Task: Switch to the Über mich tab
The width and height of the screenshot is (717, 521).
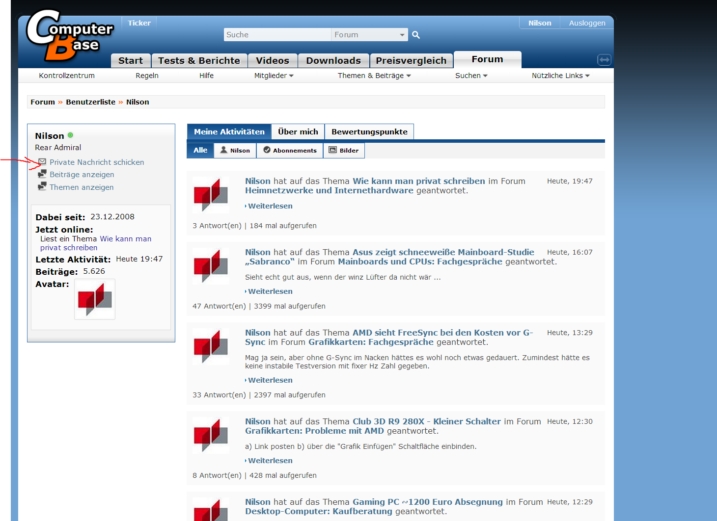Action: click(298, 131)
